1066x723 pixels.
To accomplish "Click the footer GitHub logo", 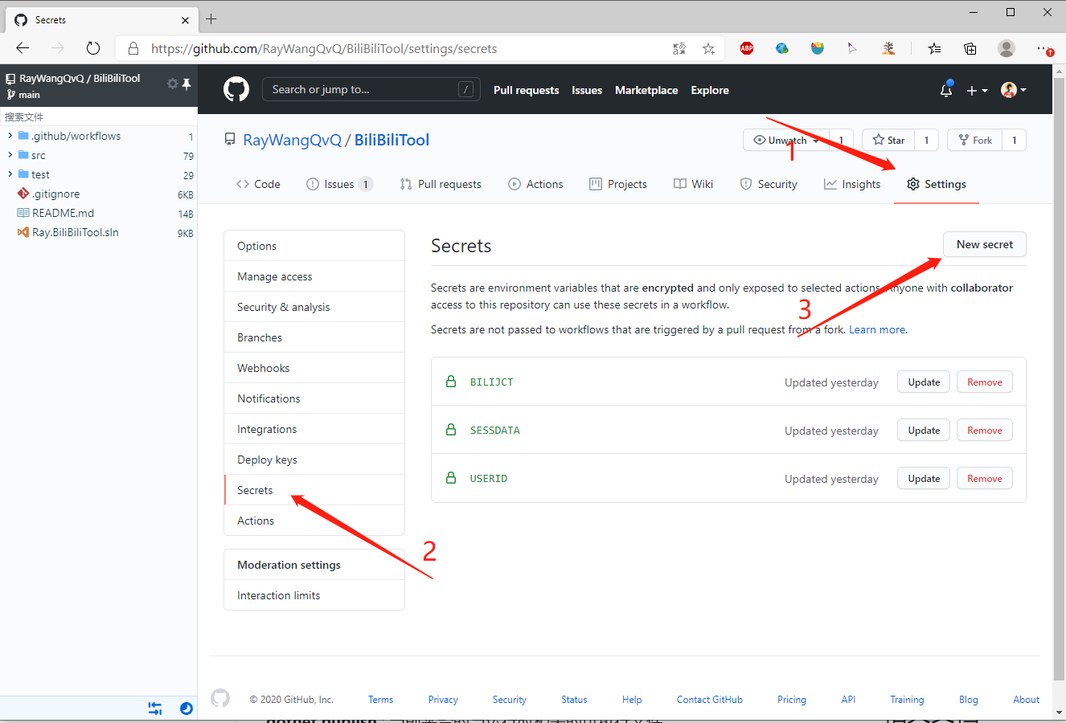I will point(220,698).
